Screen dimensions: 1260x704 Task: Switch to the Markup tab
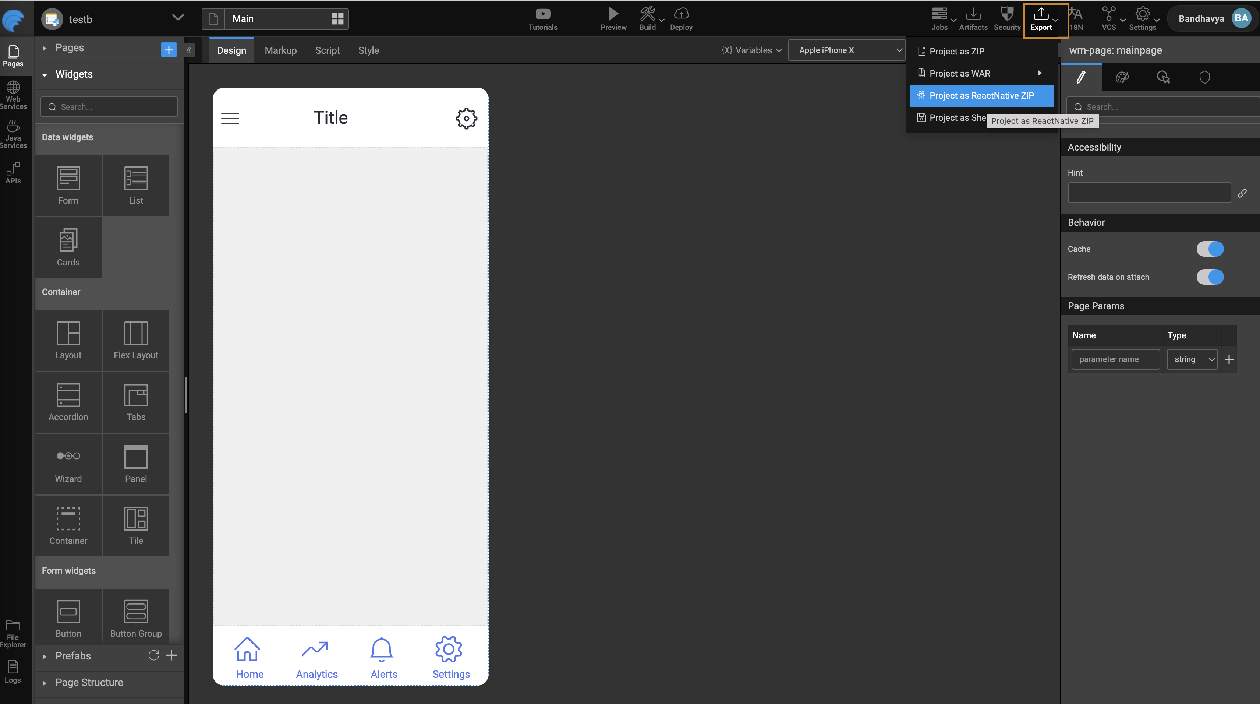click(x=280, y=50)
